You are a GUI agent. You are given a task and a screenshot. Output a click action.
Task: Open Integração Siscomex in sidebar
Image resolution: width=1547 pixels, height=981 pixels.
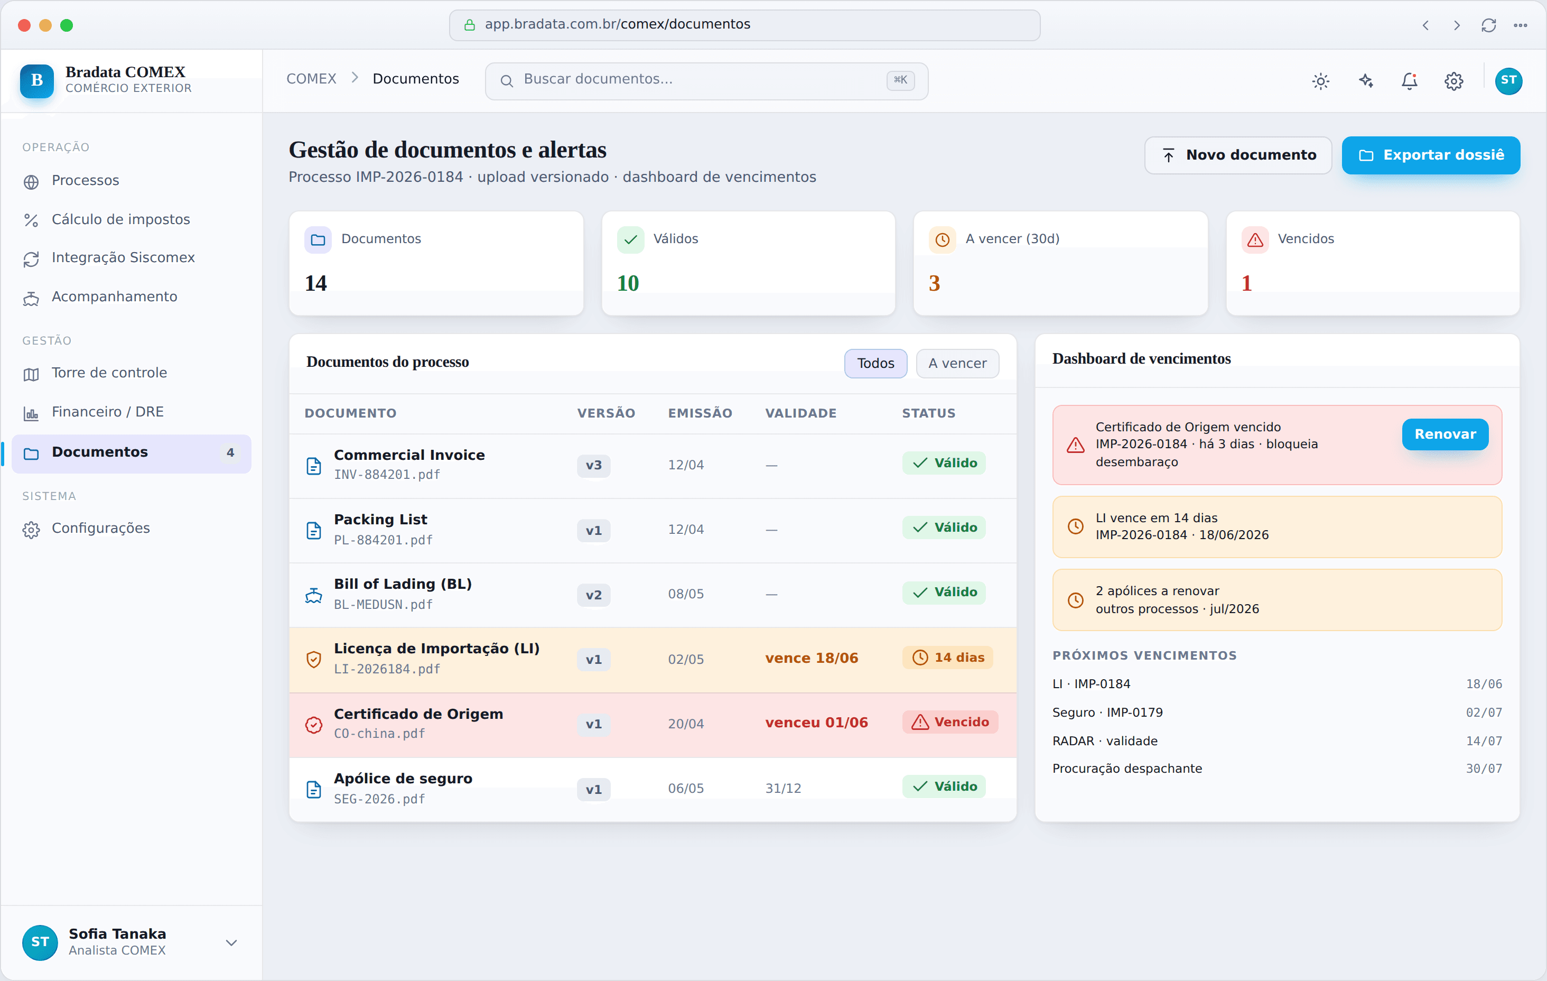click(131, 258)
